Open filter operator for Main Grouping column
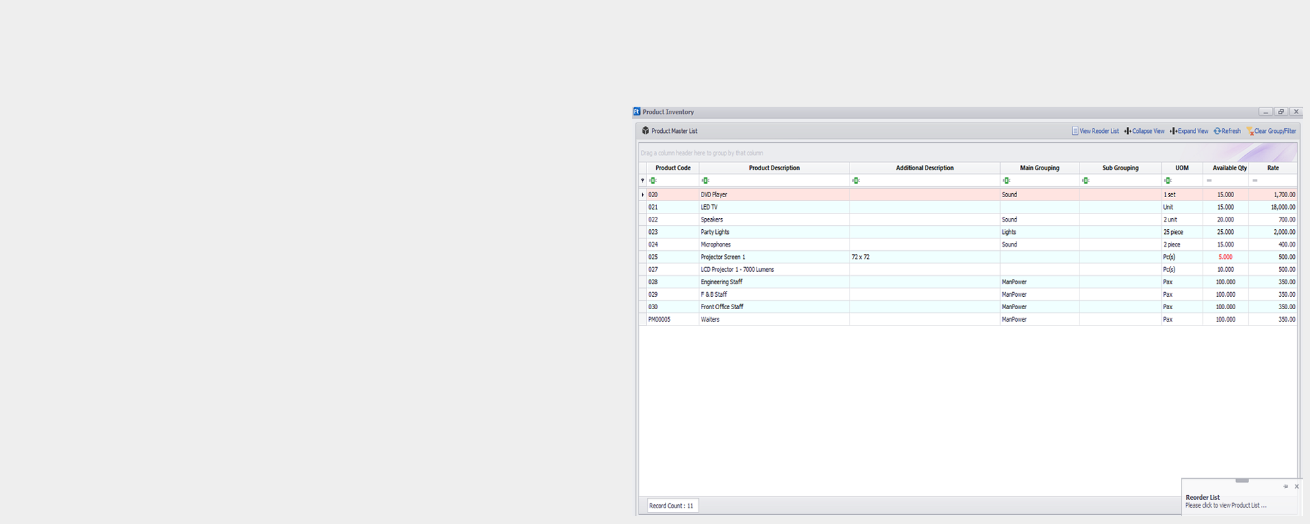 pyautogui.click(x=1006, y=181)
